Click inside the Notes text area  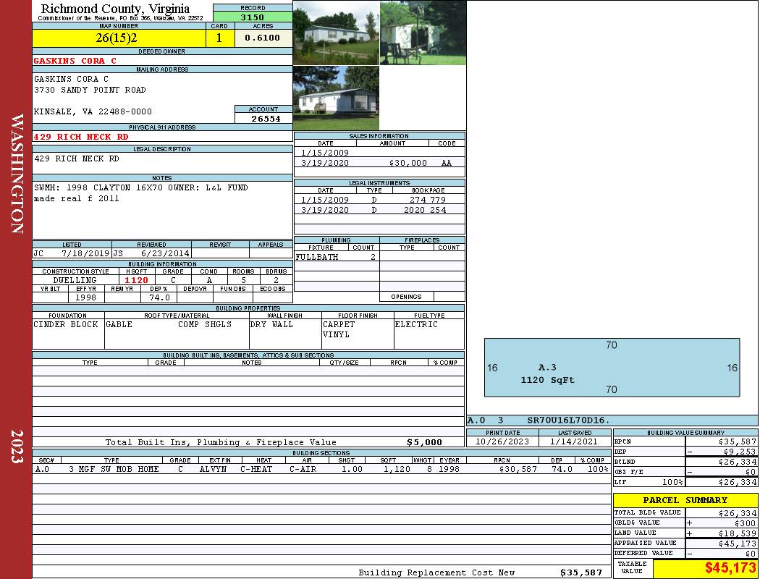(162, 209)
